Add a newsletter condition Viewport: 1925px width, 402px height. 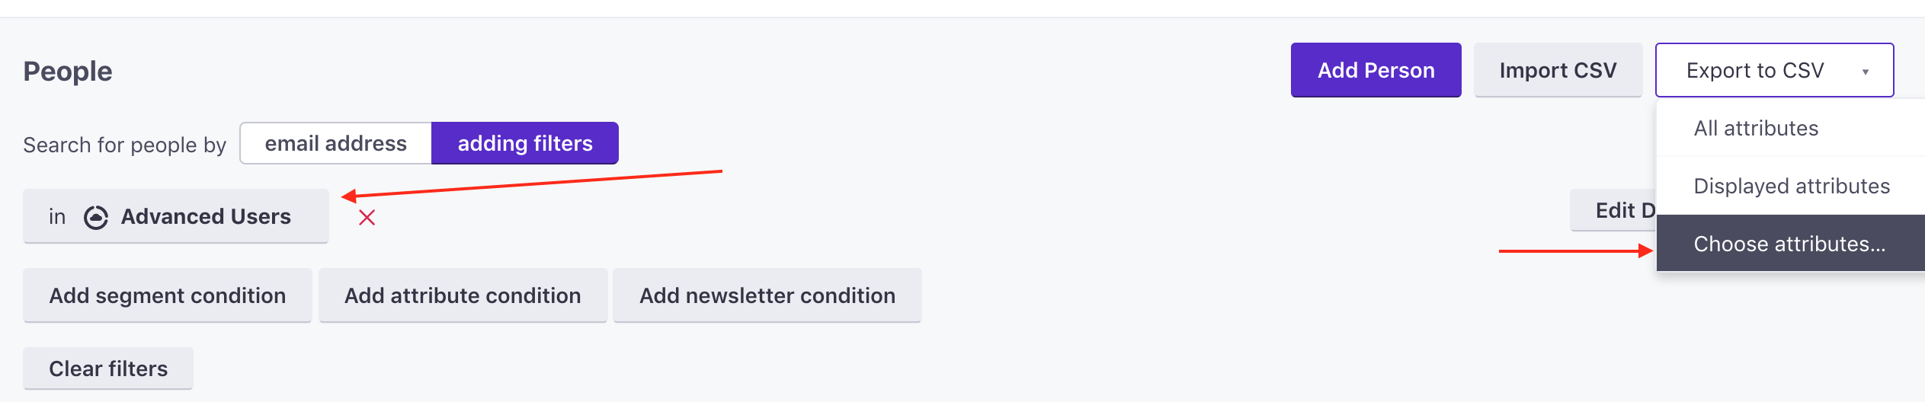(x=767, y=295)
